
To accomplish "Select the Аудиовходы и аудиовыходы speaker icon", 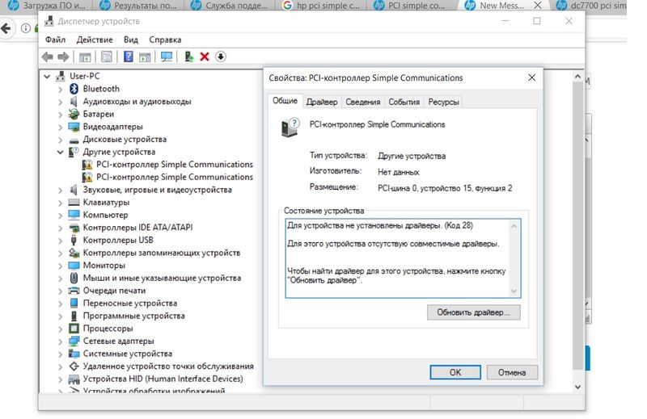I will [x=74, y=102].
